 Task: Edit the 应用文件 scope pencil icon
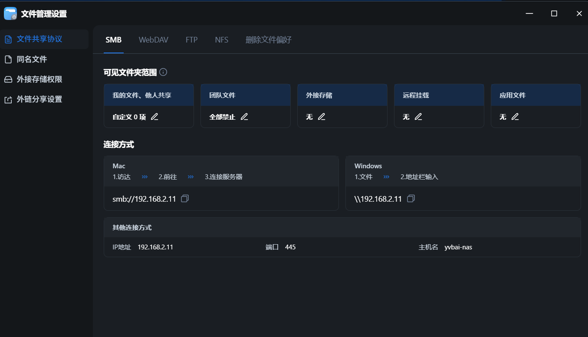pos(515,117)
